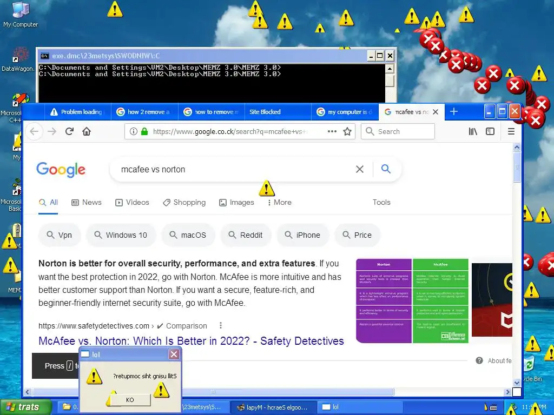
Task: Click scroll-down arrow on Firefox vertical scrollbar
Action: (x=517, y=383)
